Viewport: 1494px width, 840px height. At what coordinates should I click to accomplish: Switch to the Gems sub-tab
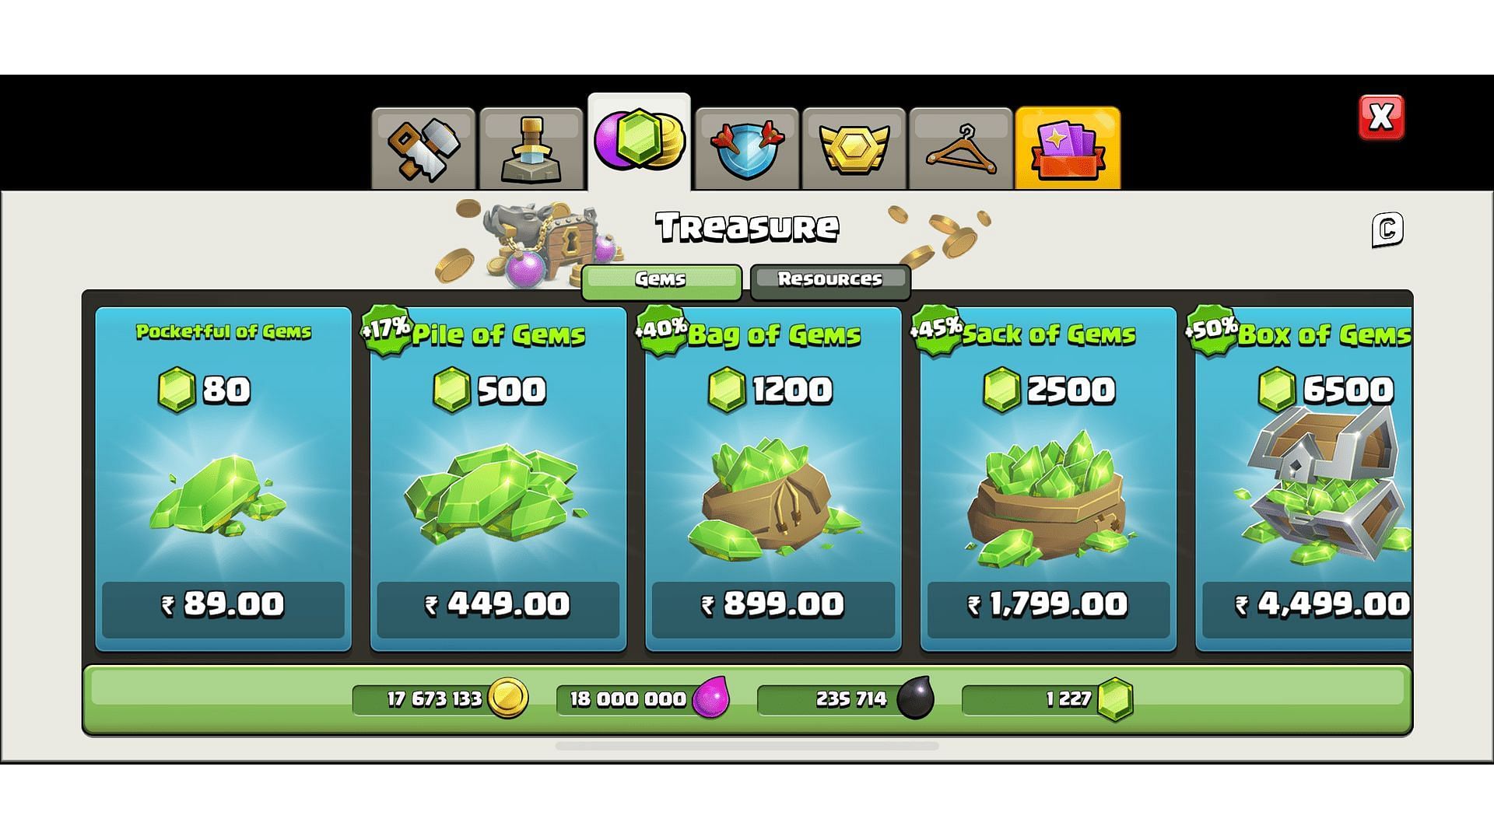661,282
